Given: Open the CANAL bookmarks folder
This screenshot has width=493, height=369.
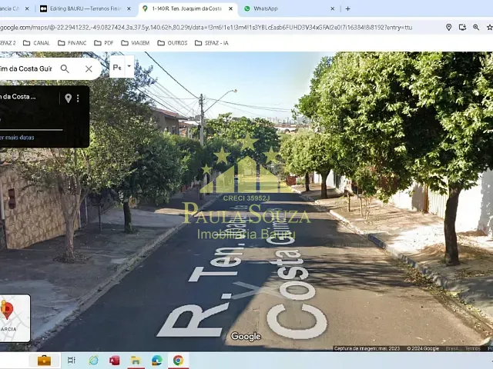Looking at the screenshot, I should (36, 43).
